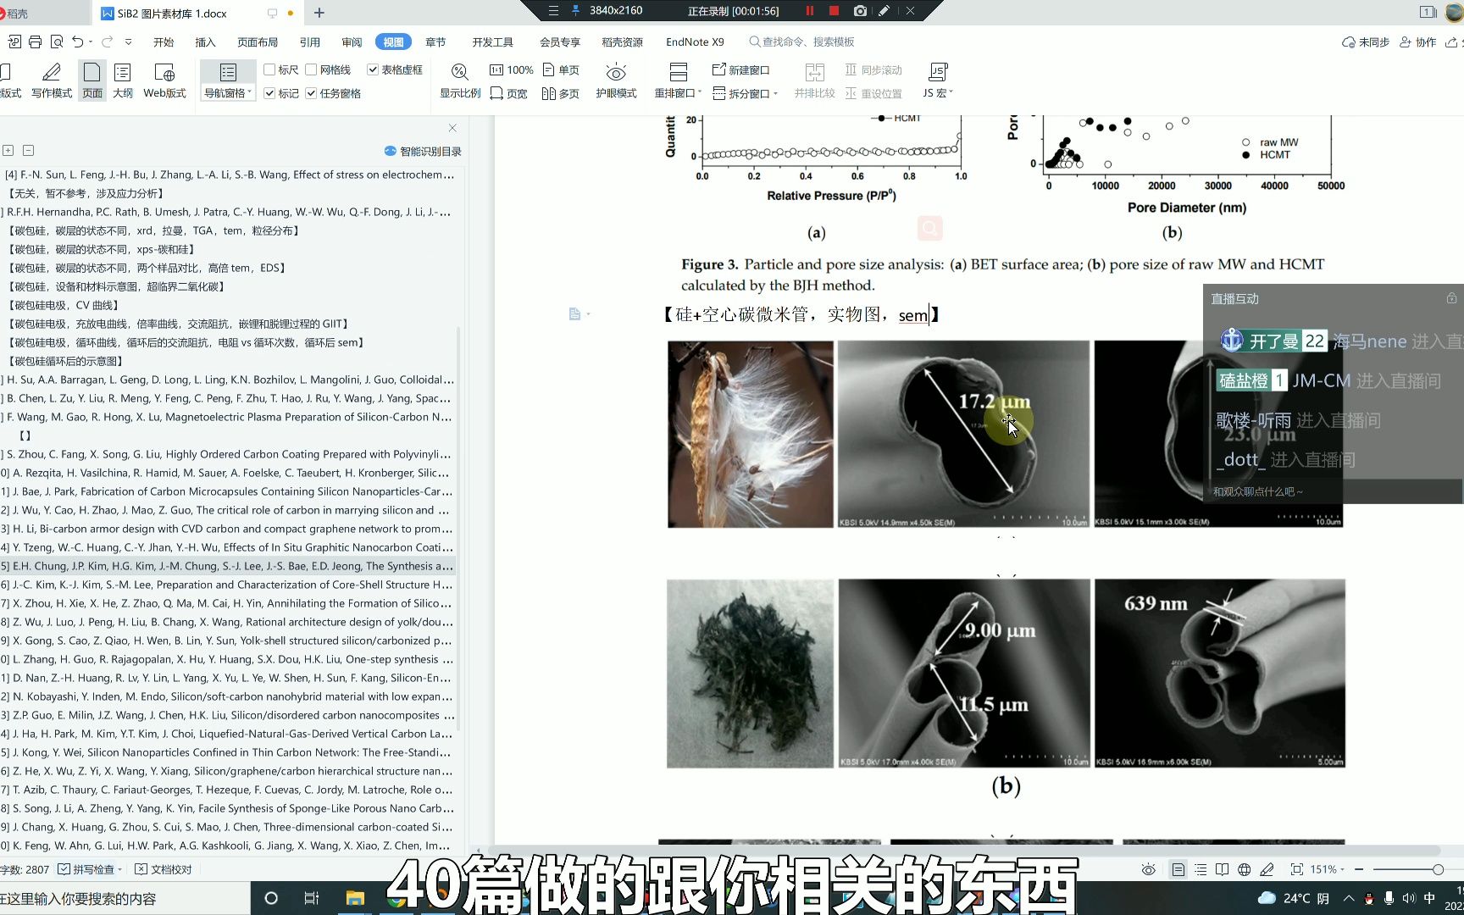Click 文档校对 in status bar
The image size is (1464, 915).
click(x=164, y=869)
